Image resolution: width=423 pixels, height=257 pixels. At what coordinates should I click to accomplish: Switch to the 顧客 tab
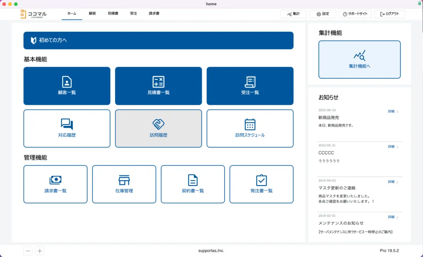tap(92, 14)
